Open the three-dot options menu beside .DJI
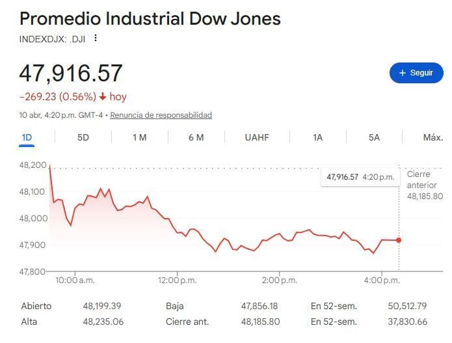The image size is (452, 343). [96, 38]
